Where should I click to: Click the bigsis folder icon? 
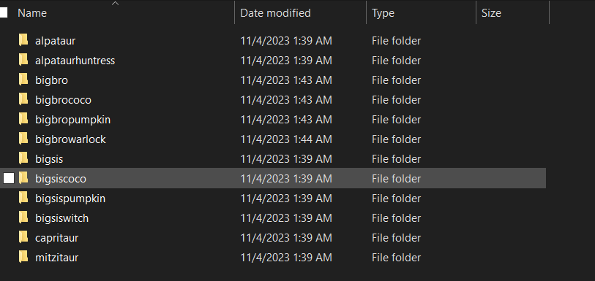coord(23,158)
